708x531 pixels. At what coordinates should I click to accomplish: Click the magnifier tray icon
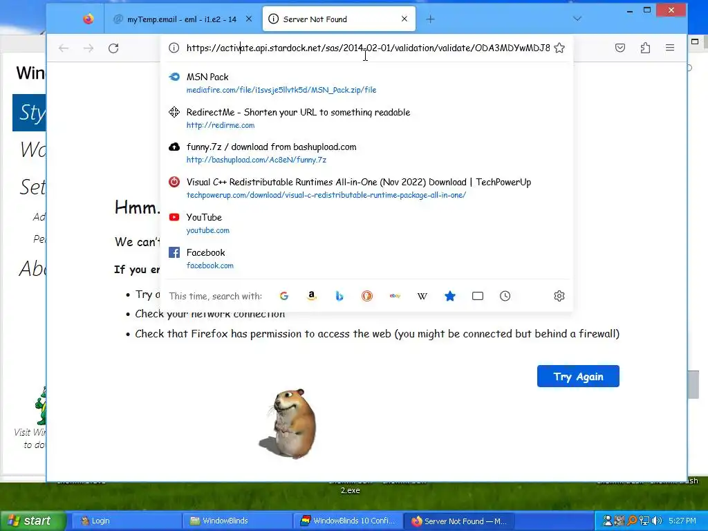tap(632, 521)
